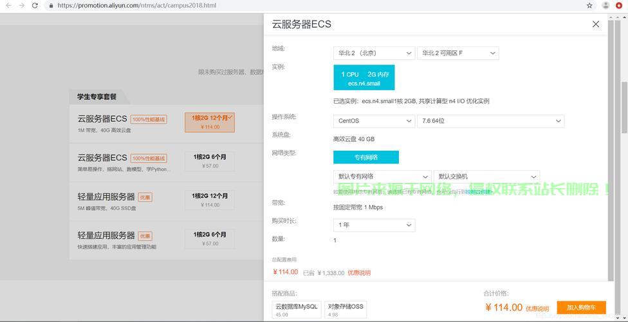The image size is (628, 322).
Task: Click the 加入购物车 button
Action: tap(581, 308)
